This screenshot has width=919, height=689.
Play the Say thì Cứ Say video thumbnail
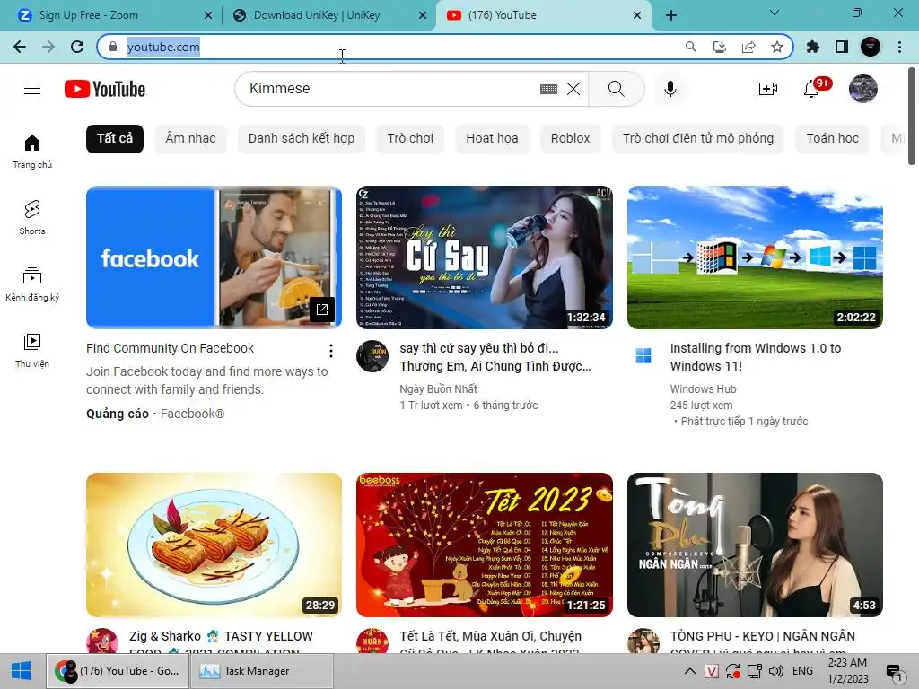pos(485,257)
